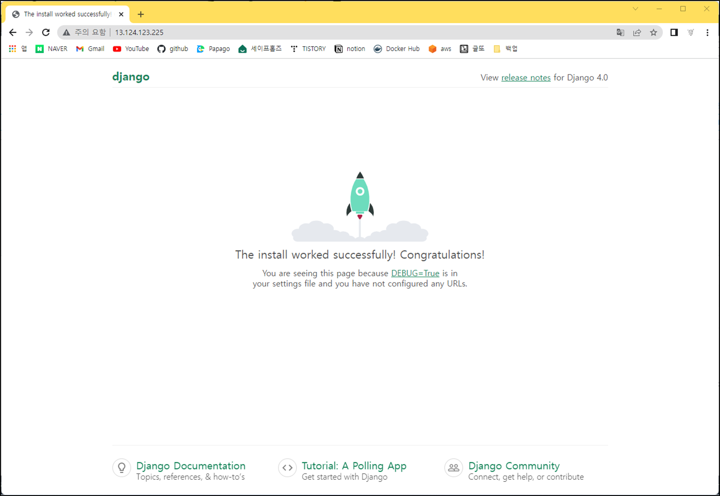This screenshot has width=720, height=496.
Task: Open the extension icon next to side panel
Action: 691,33
